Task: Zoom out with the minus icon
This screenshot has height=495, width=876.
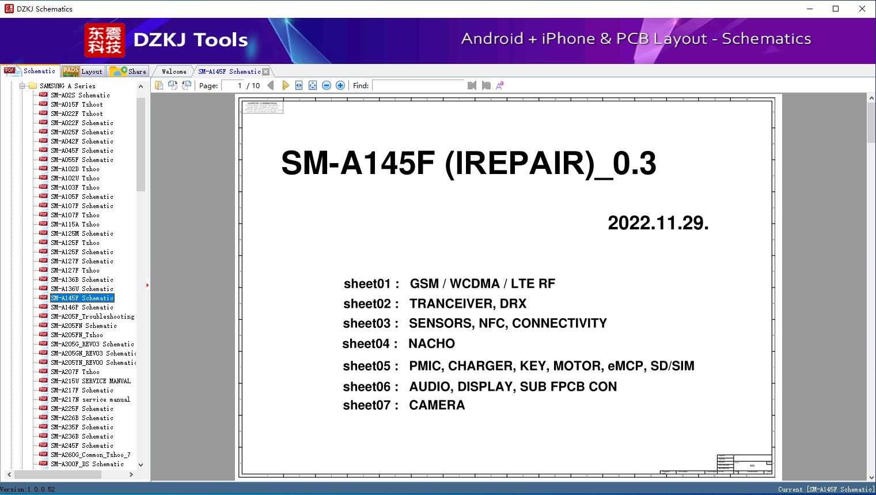Action: tap(327, 85)
